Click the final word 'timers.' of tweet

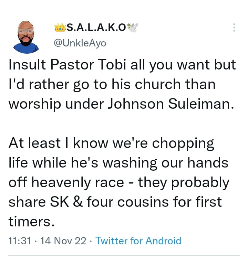point(31,222)
